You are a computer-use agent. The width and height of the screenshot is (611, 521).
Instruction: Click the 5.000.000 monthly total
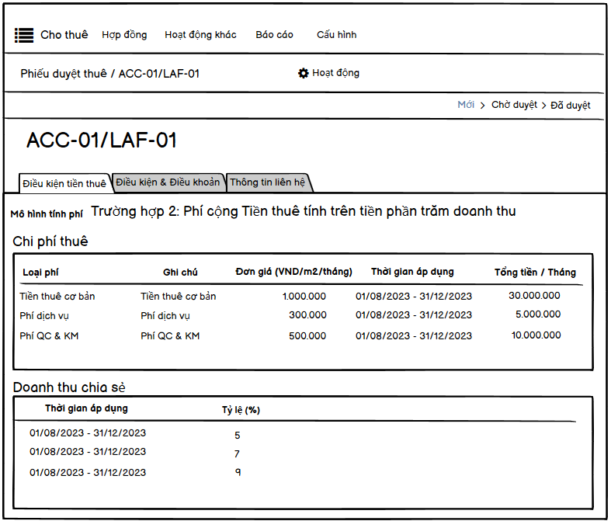(538, 314)
